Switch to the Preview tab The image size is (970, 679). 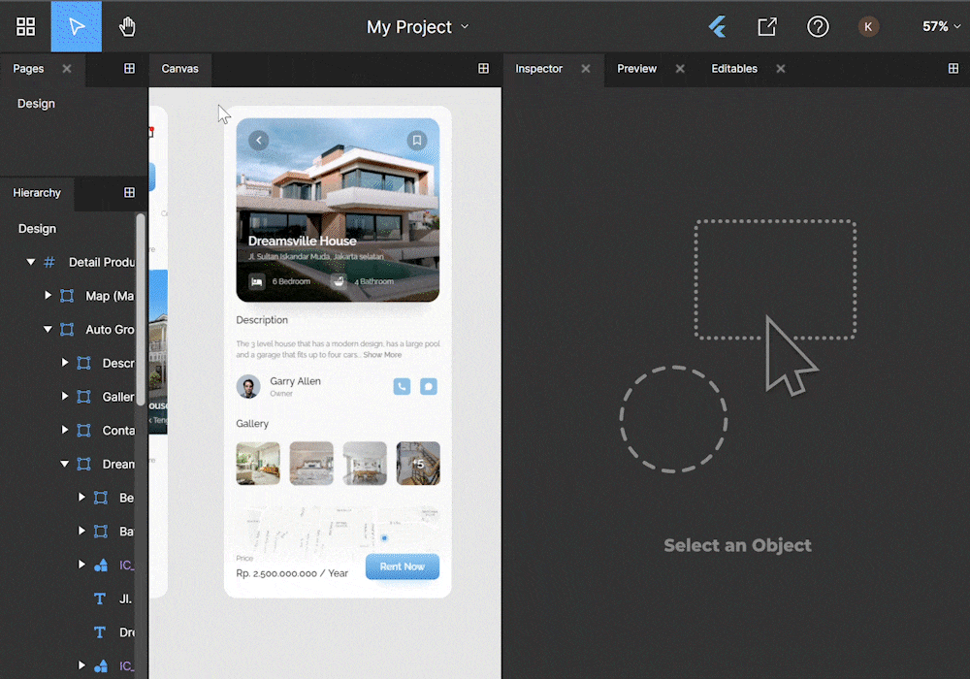(636, 69)
